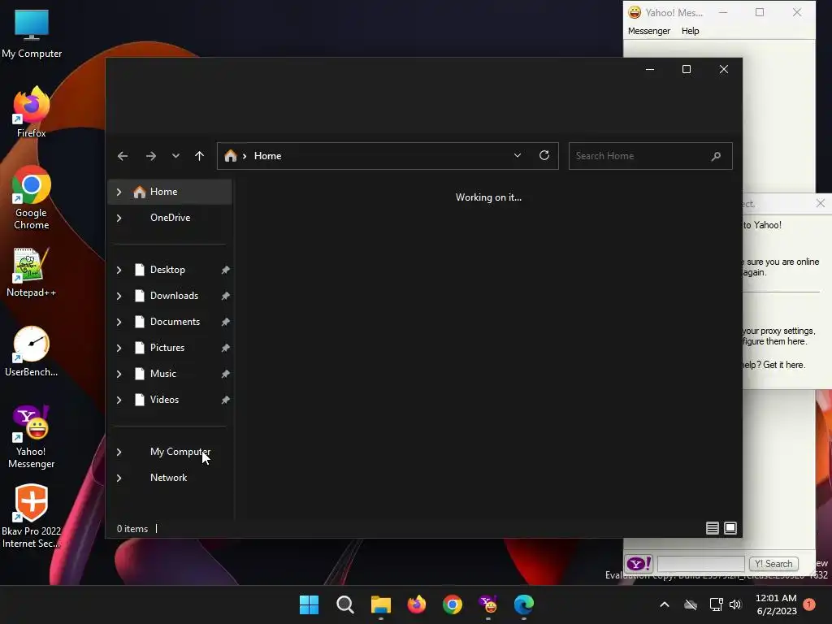
Task: Click the volume icon in system tray
Action: [735, 604]
